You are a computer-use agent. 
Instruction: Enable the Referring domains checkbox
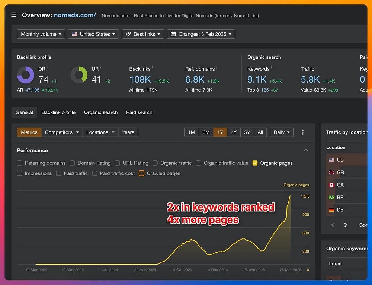pos(20,163)
